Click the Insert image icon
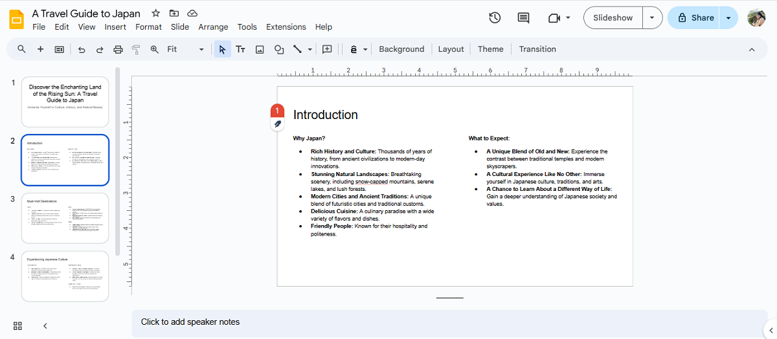 260,49
